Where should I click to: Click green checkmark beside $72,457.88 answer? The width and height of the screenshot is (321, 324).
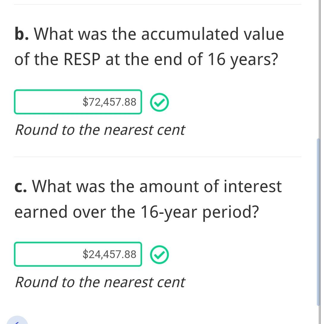tap(159, 102)
